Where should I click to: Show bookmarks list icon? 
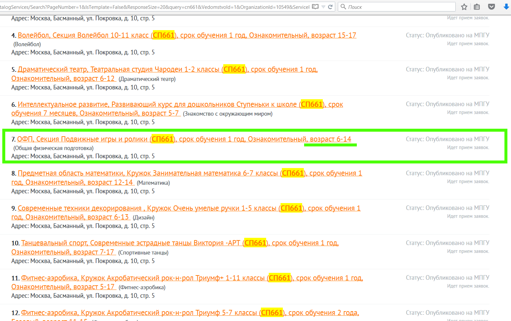pos(477,7)
